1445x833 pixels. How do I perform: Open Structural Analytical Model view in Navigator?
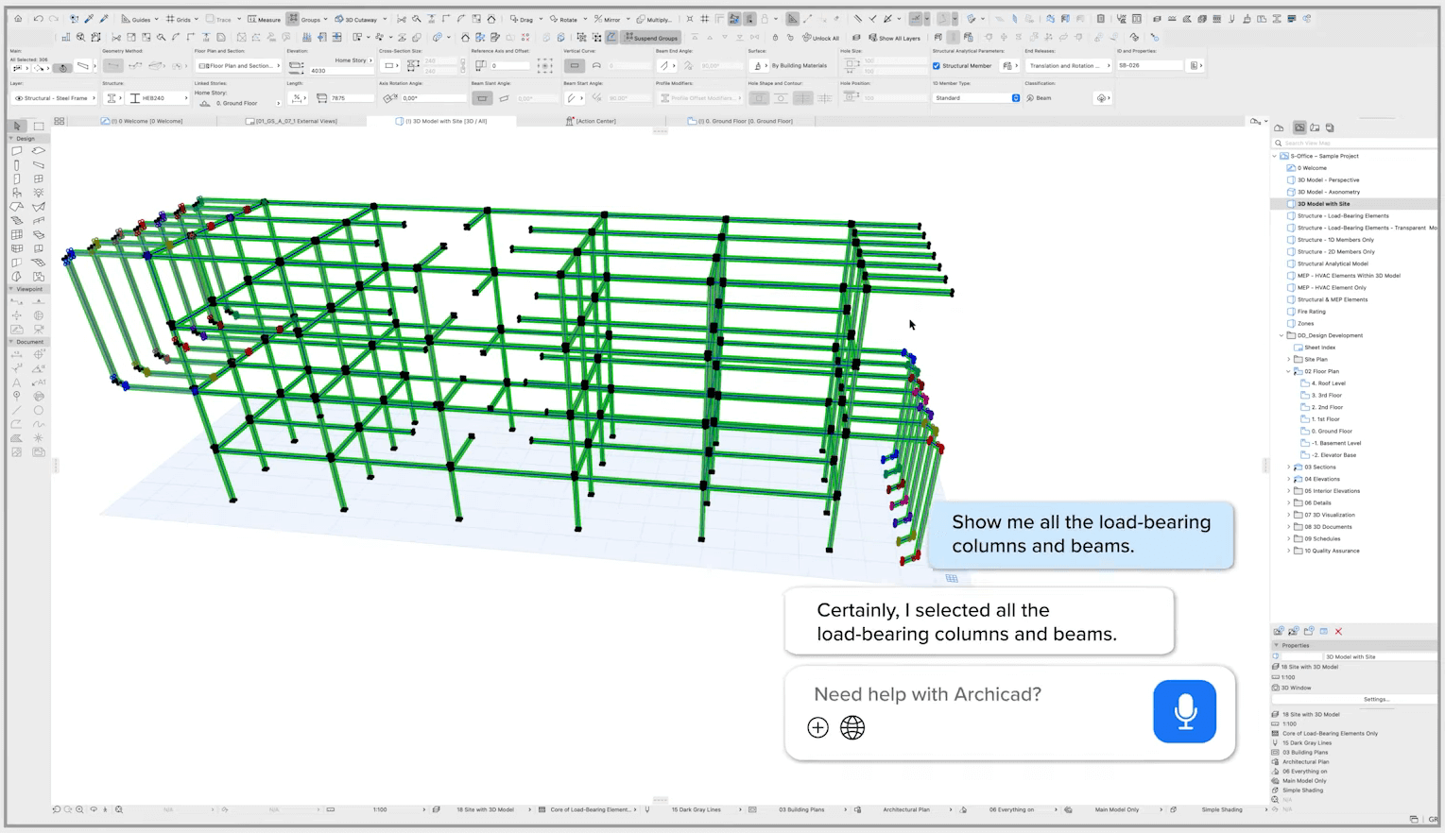pyautogui.click(x=1331, y=263)
